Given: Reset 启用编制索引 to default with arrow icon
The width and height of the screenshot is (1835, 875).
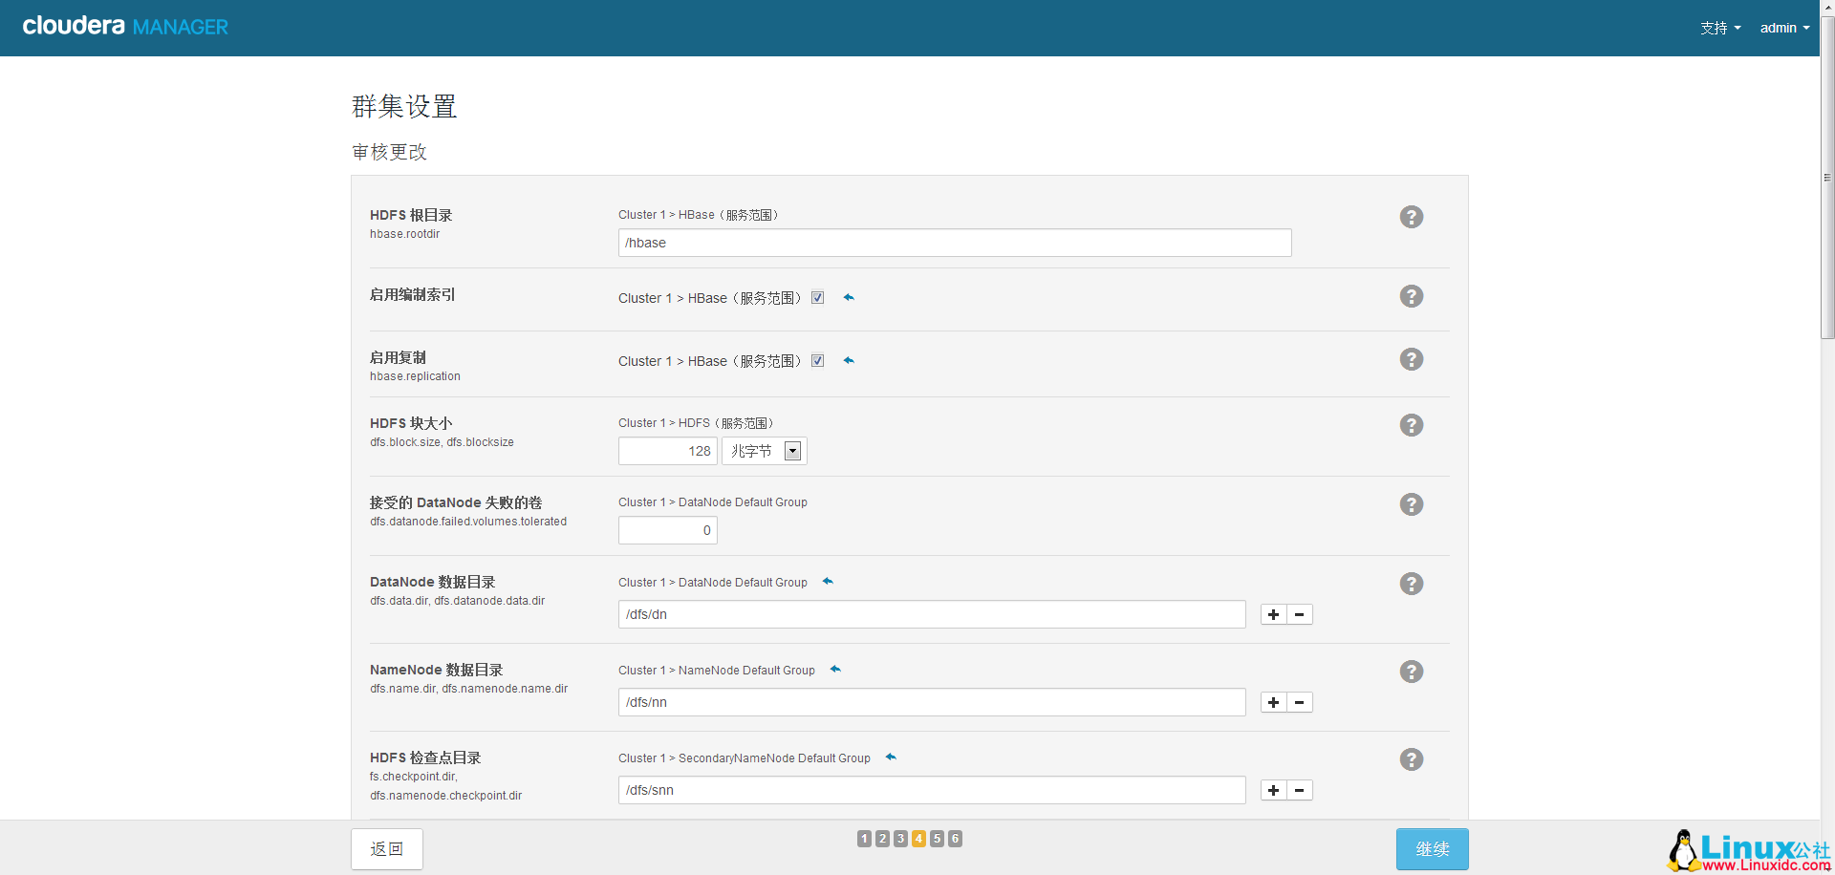Looking at the screenshot, I should click(x=849, y=298).
